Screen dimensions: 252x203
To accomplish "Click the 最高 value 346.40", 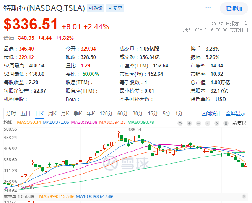I will point(26,49).
